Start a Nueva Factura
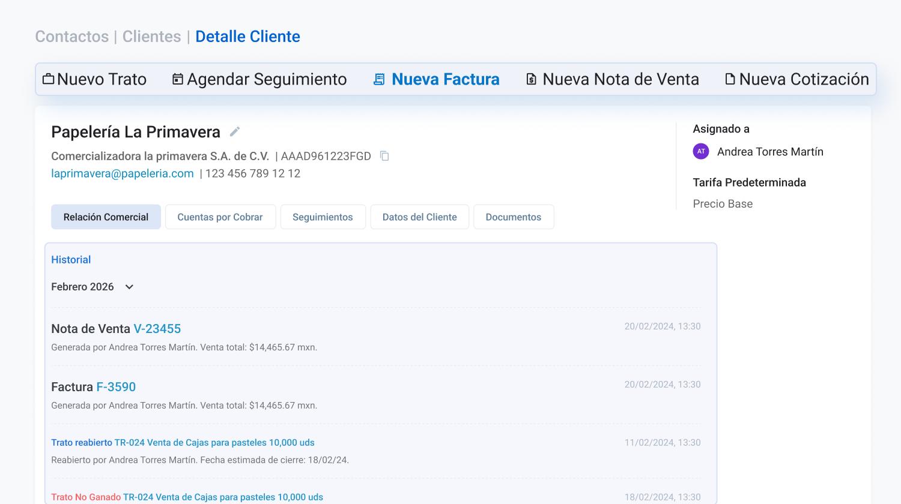 (x=437, y=79)
